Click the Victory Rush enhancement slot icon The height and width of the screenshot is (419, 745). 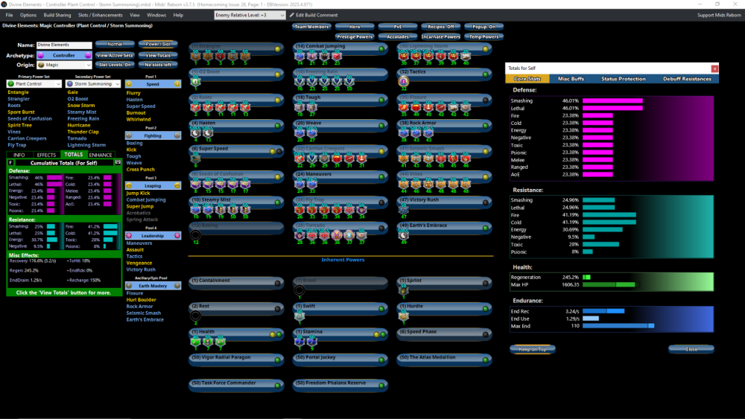[403, 209]
